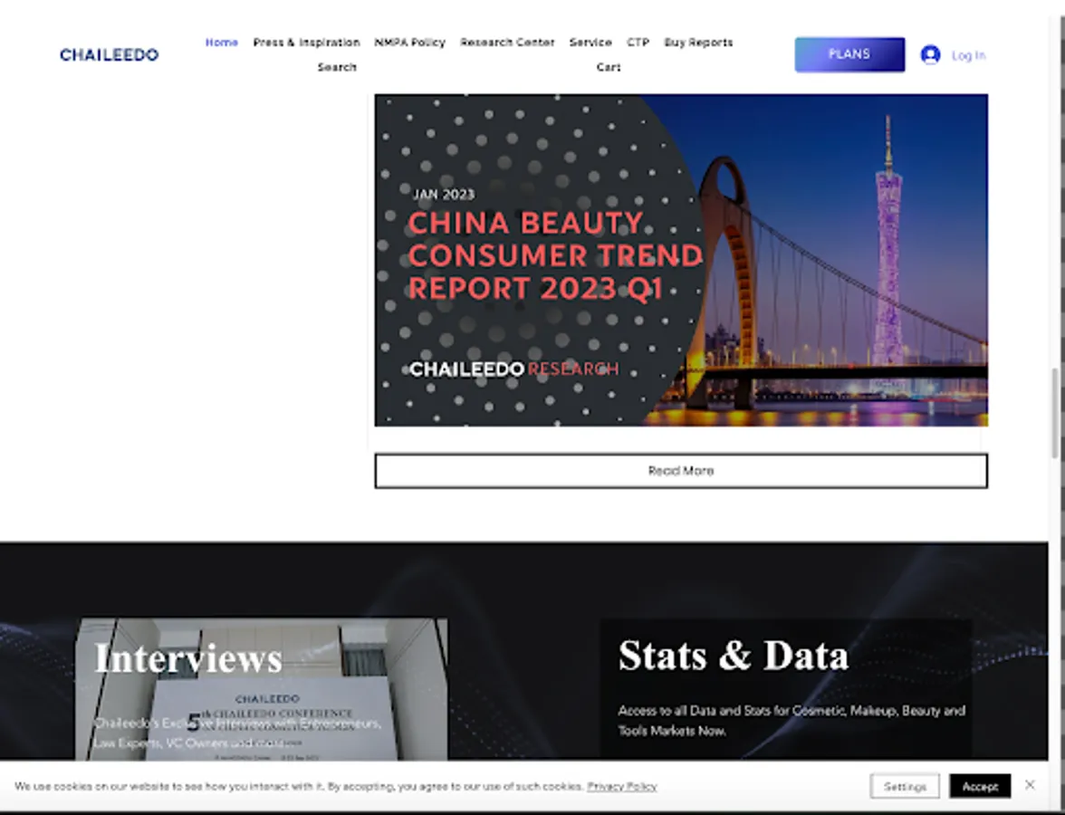Viewport: 1065px width, 815px height.
Task: Open cookie Settings
Action: pos(905,786)
